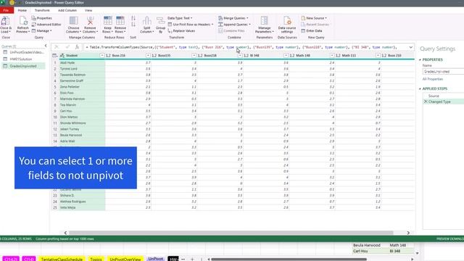Delete the Changed Type step icon

point(426,101)
